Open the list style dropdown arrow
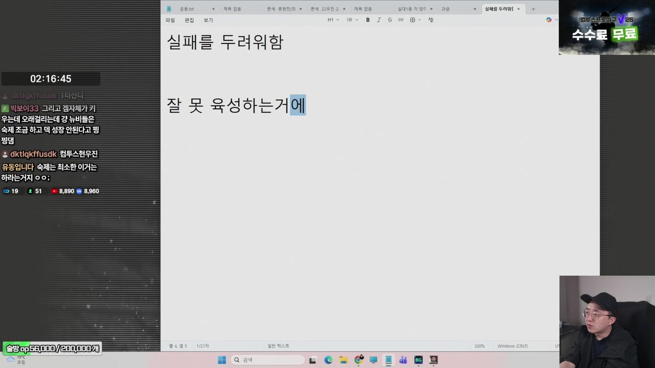 (356, 20)
